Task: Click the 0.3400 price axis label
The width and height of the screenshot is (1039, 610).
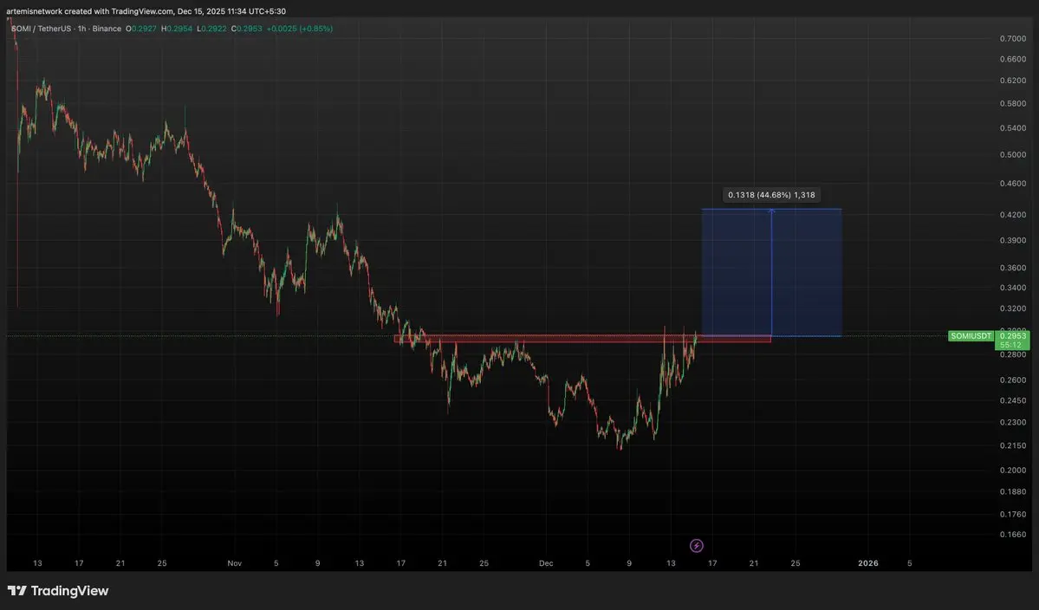Action: 1012,289
